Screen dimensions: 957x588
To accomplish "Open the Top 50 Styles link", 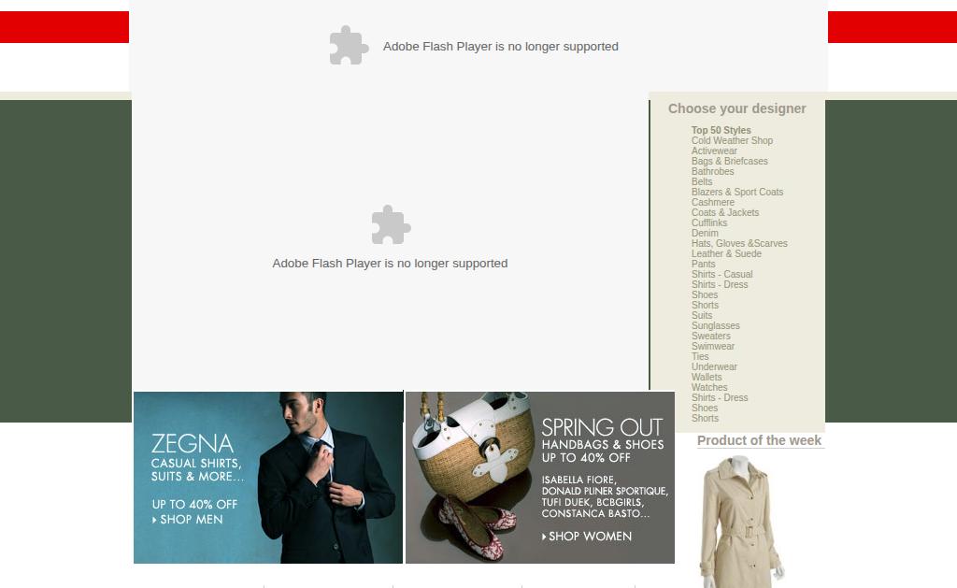I will click(x=721, y=130).
